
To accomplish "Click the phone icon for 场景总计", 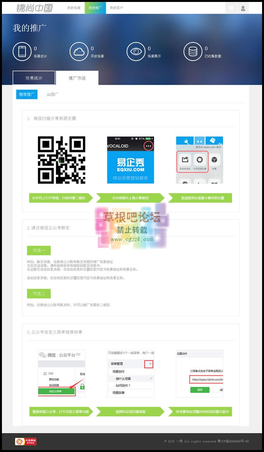I will [22, 52].
